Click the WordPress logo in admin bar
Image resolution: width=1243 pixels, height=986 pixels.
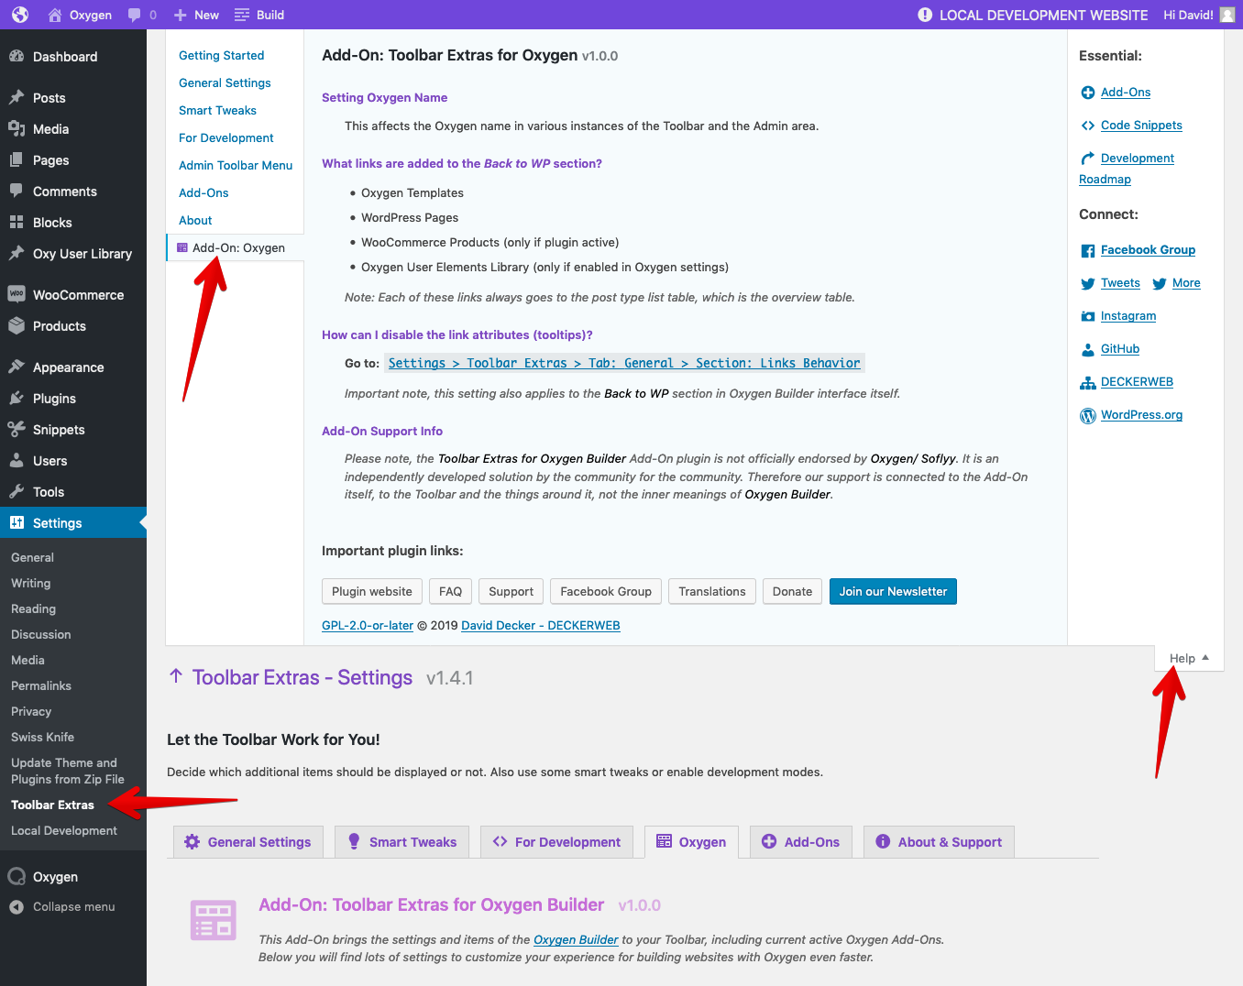[x=20, y=15]
